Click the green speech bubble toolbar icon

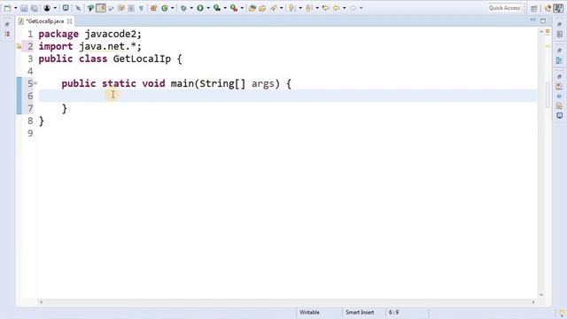90,8
